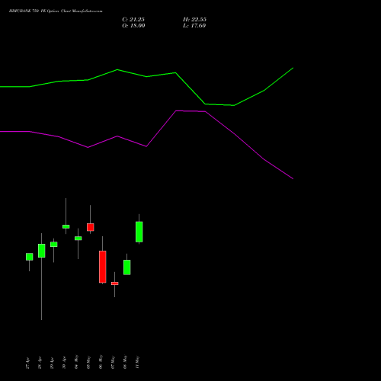Select the 04 May date label
381x381 pixels.
pos(76,362)
